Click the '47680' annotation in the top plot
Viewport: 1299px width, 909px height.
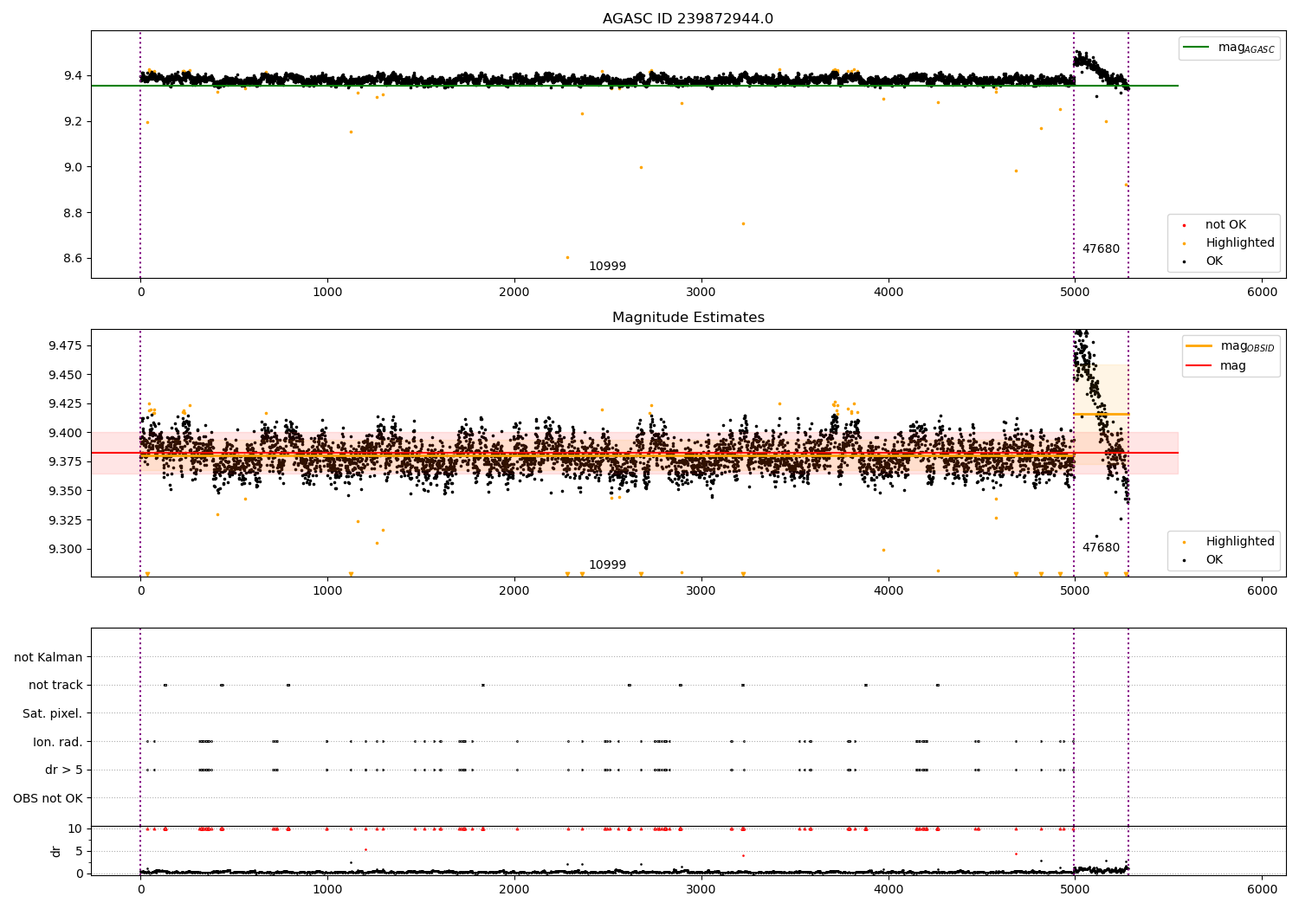click(1101, 249)
